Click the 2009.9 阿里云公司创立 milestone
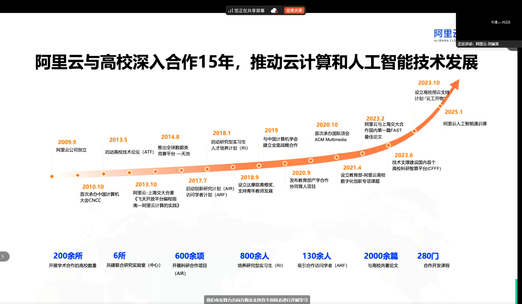 (x=71, y=146)
